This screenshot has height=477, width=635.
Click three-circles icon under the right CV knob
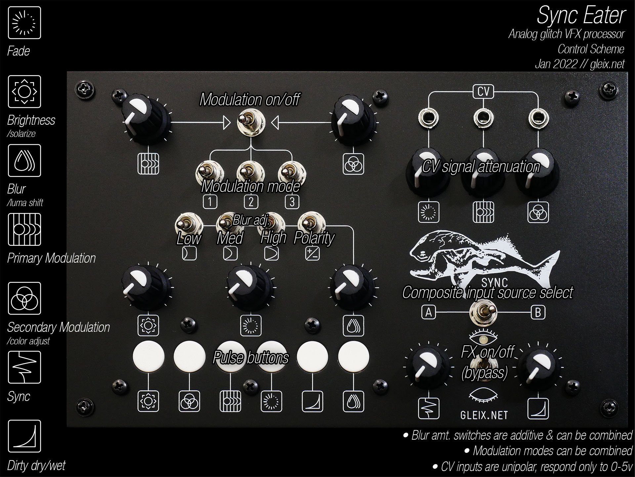tap(538, 212)
